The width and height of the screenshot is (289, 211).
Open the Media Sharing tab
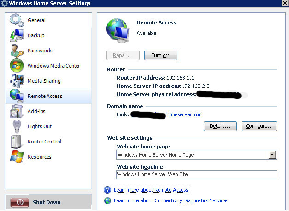coord(44,81)
